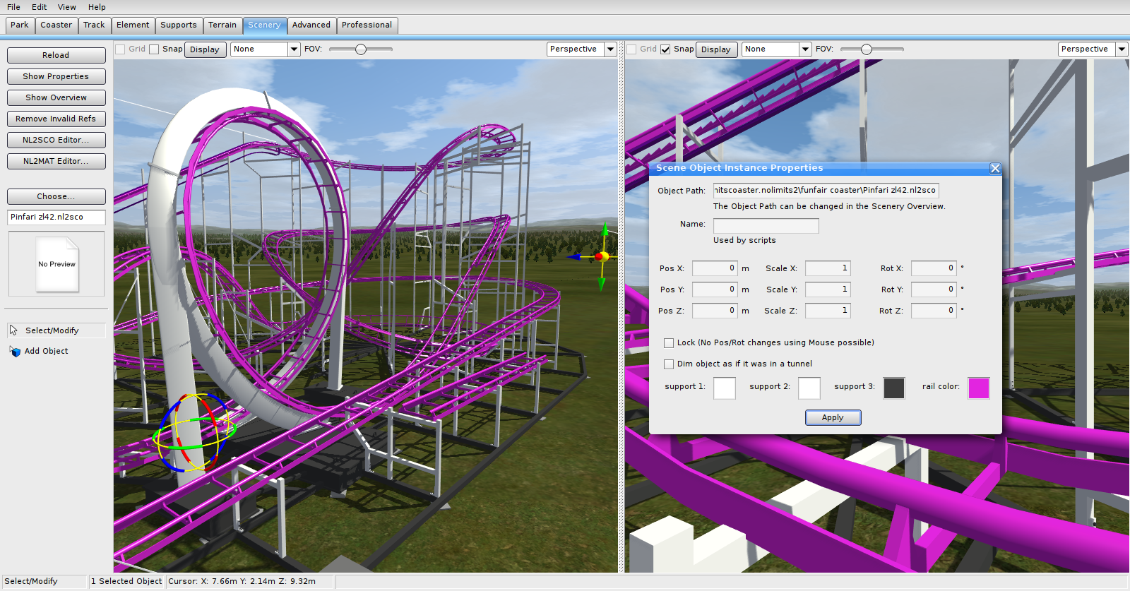
Task: Expand the right viewport Perspective dropdown
Action: tap(1122, 49)
